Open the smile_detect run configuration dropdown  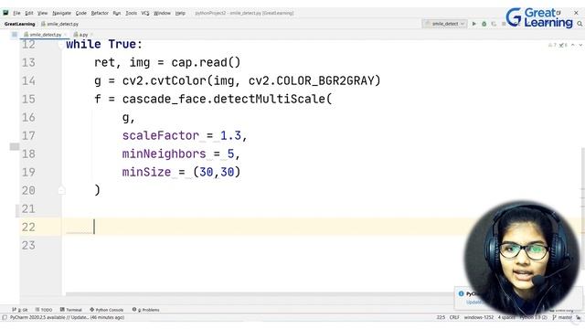444,24
